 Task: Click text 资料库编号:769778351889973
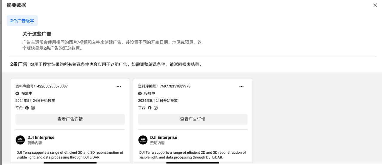pos(164,86)
